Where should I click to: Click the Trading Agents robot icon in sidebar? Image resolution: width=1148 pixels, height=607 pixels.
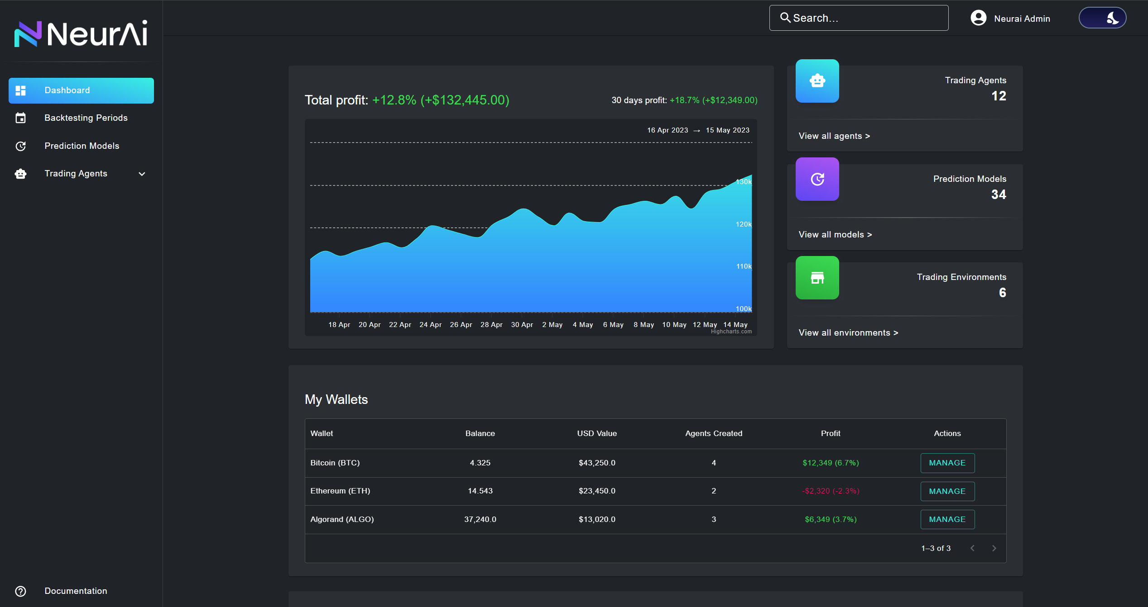click(x=21, y=174)
